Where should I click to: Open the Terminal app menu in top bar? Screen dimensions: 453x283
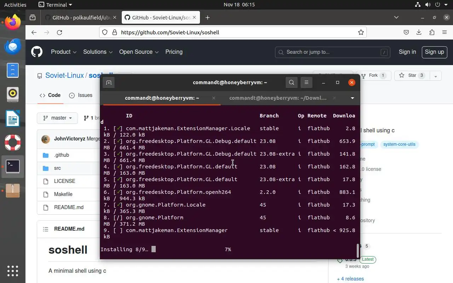pyautogui.click(x=55, y=5)
